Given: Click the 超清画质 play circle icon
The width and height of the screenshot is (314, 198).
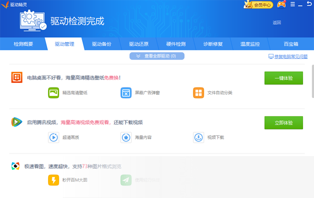Looking at the screenshot, I should click(53, 137).
